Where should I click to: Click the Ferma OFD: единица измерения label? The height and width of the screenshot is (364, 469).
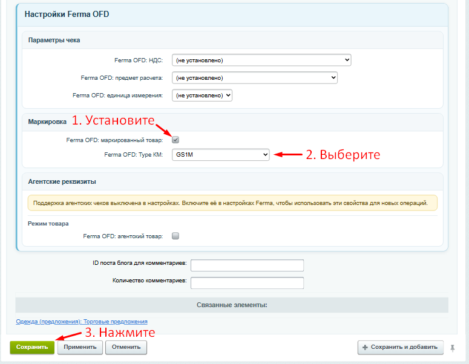pos(117,96)
